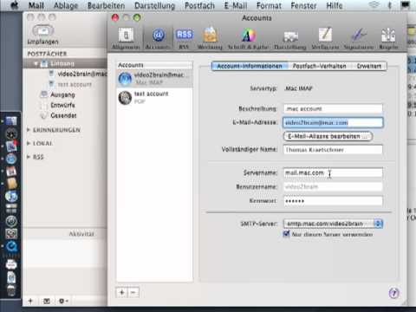Click 'E-Mail-Aliasse bearbeiten…' button
This screenshot has height=312, width=416.
328,136
